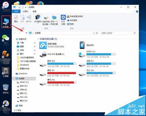This screenshot has height=116, width=146.
Task: Open 桌面 in quick access
Action: (x=20, y=46)
